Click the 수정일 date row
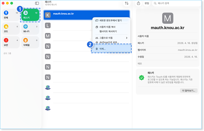Viewport: 204px width, 131px height. (168, 57)
